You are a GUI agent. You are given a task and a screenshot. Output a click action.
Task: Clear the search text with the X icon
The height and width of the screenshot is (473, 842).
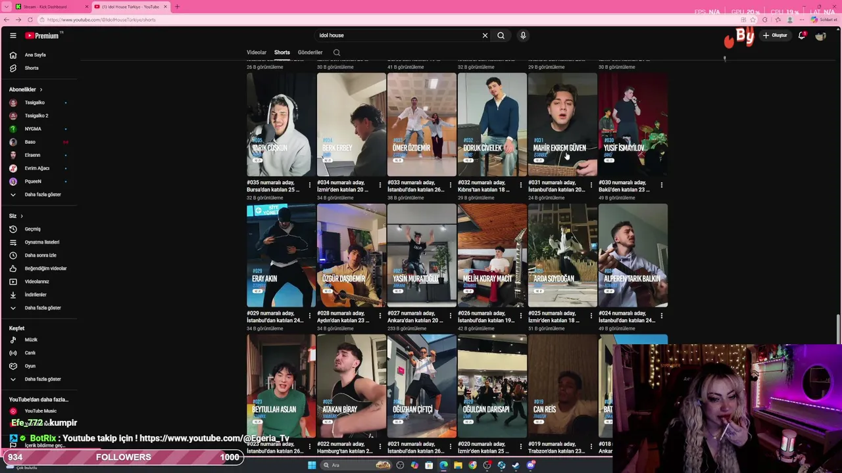pos(485,35)
